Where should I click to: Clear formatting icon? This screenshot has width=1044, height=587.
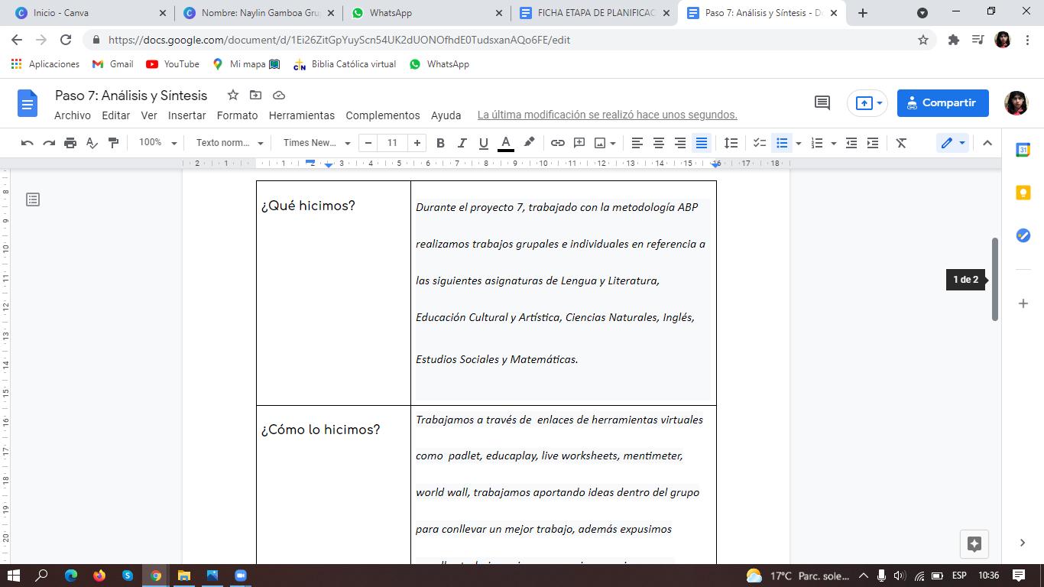point(901,143)
